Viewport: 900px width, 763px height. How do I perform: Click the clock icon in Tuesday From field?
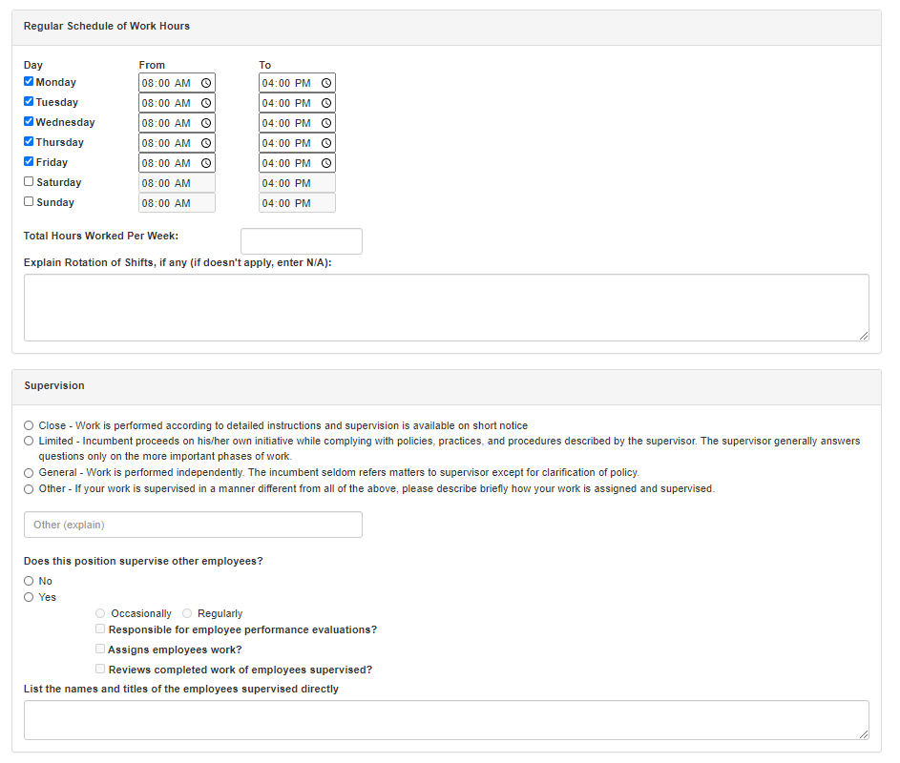tap(206, 103)
